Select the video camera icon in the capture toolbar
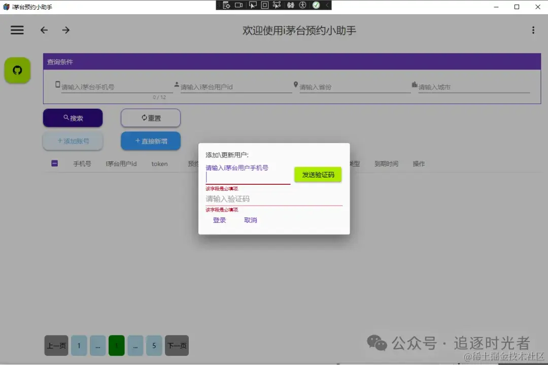 (x=238, y=5)
